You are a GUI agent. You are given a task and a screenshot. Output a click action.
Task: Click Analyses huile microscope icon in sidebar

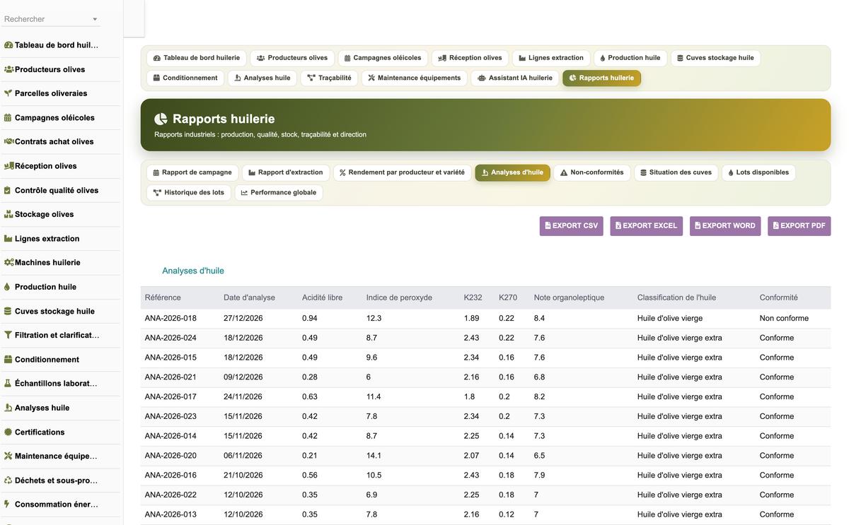click(8, 408)
